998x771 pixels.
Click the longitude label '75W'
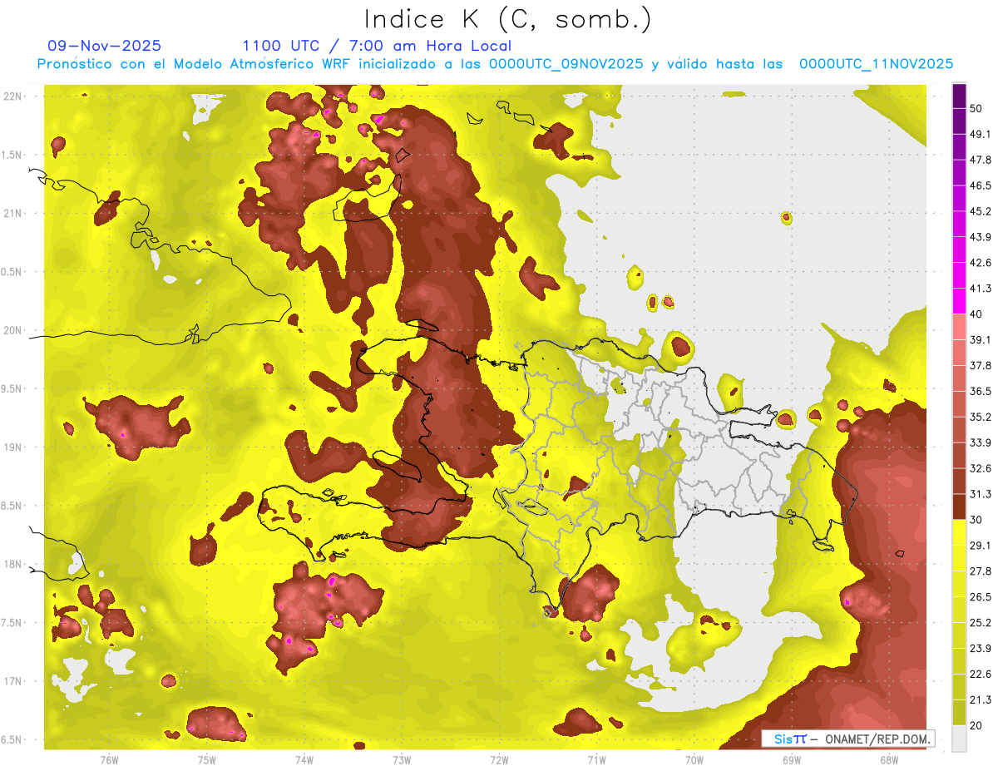(x=207, y=760)
